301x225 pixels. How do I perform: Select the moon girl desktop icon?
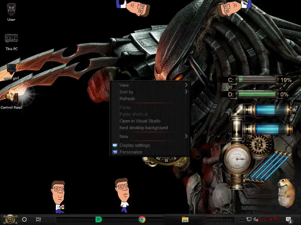11,72
